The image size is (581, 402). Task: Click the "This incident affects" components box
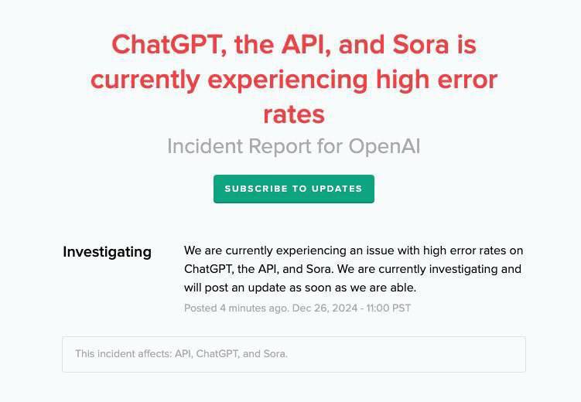293,354
